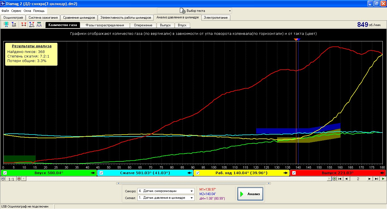Open the Впуск sub-tab

(182, 25)
